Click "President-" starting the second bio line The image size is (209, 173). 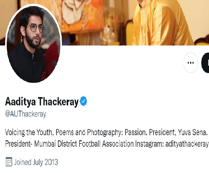(x=18, y=144)
